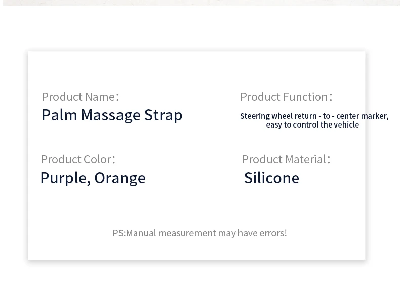Viewport: 400px width, 294px height.
Task: Click the word Purple in the color value
Action: [65, 178]
